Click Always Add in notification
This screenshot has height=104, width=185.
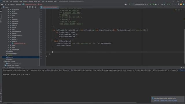pos(164,101)
